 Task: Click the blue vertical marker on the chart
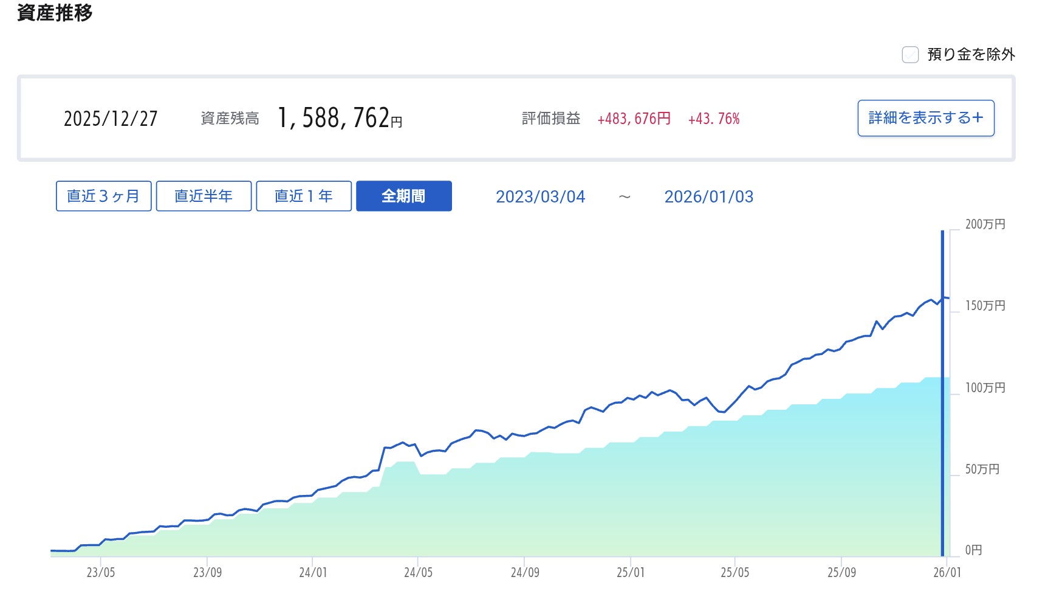(x=942, y=395)
